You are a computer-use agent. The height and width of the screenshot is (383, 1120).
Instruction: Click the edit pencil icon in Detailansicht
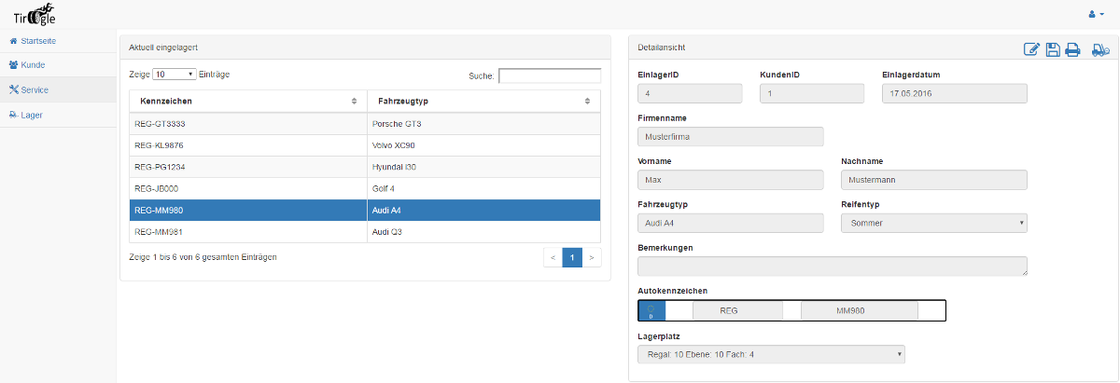1031,49
